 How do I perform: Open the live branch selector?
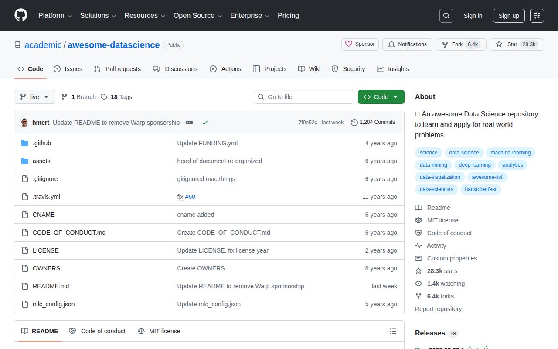tap(34, 97)
